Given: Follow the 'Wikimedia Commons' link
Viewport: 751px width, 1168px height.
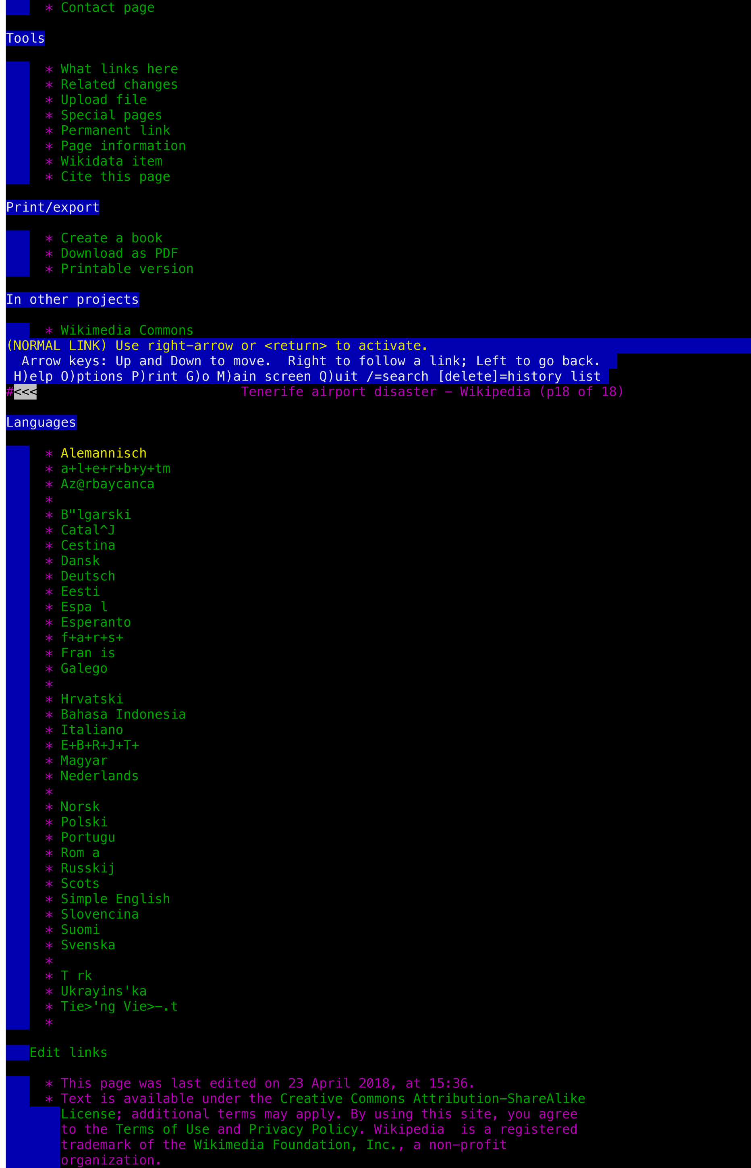Looking at the screenshot, I should pyautogui.click(x=127, y=331).
